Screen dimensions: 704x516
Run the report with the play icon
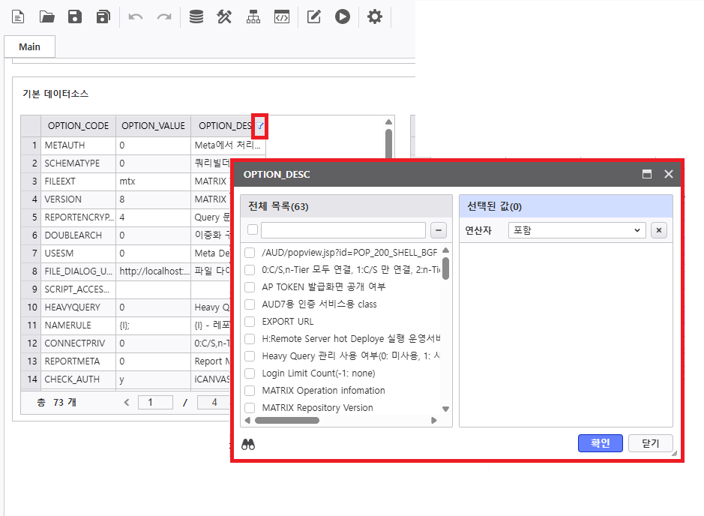[343, 16]
